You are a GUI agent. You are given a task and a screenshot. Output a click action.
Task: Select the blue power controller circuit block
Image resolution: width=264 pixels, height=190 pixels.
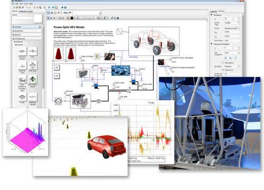pos(121,71)
